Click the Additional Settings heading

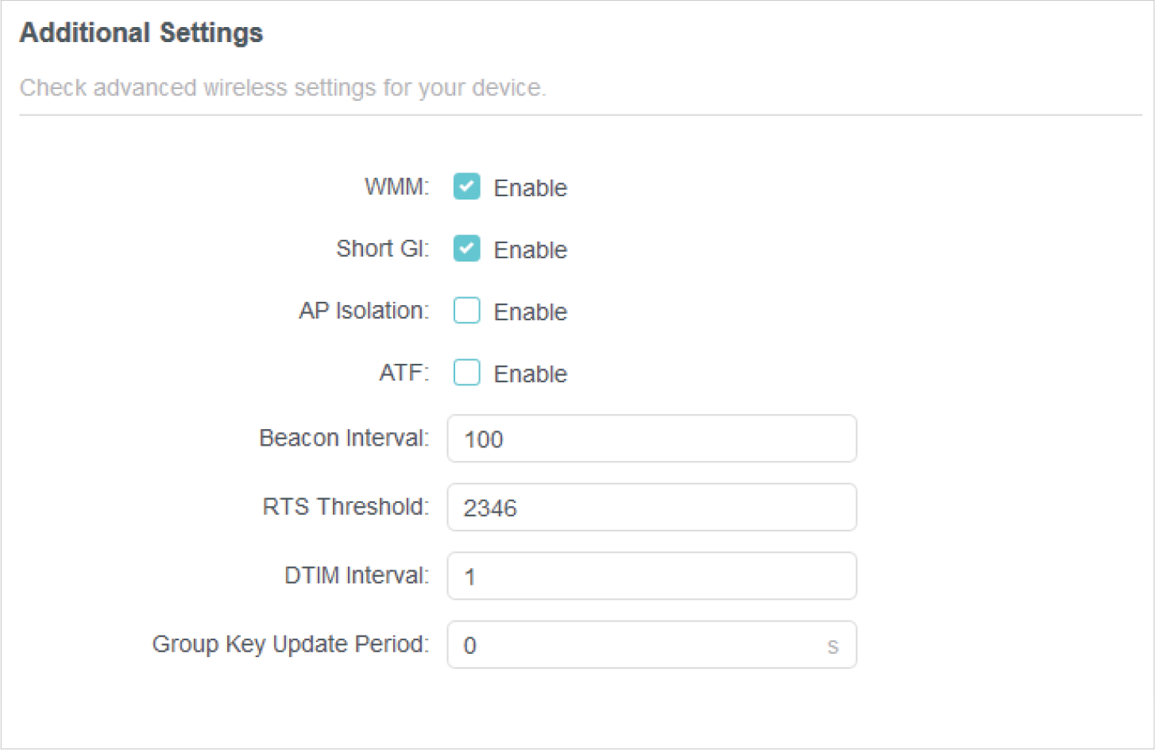coord(141,33)
